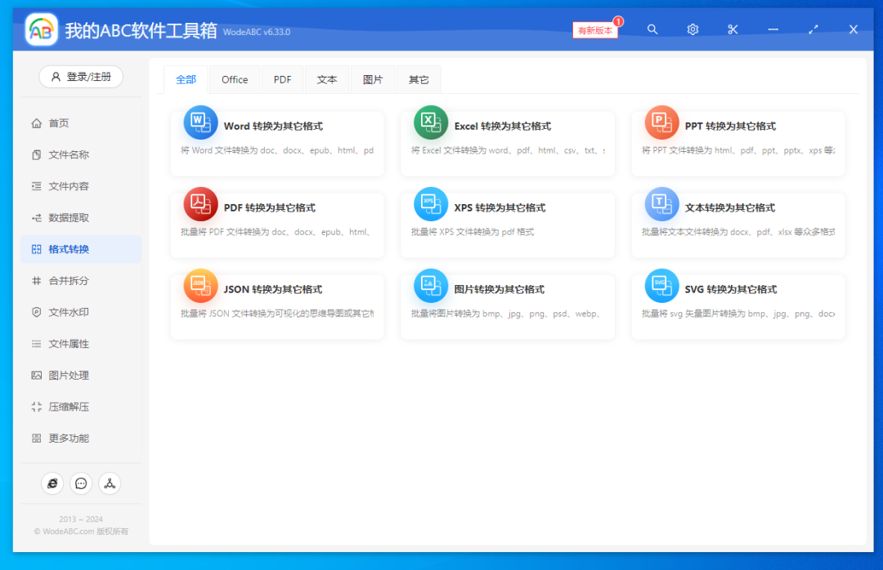Switch to the 文本 tab
This screenshot has height=570, width=883.
326,79
